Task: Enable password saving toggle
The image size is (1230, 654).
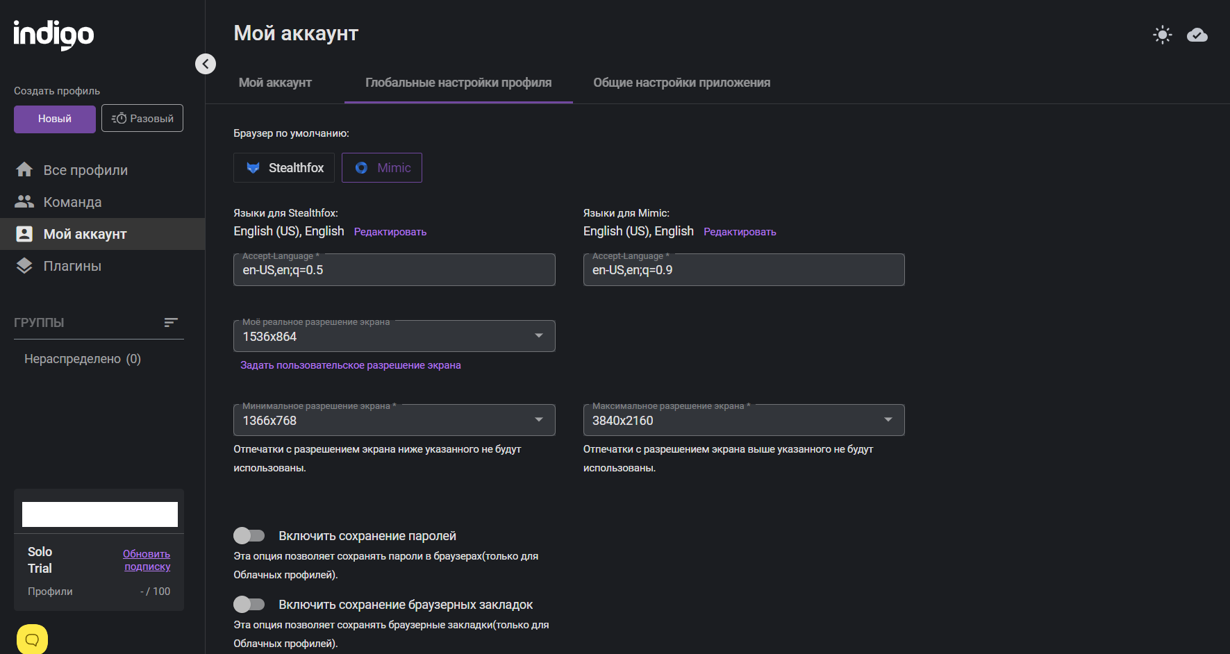Action: coord(249,535)
